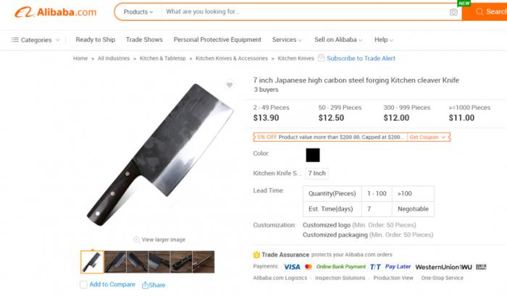This screenshot has width=507, height=296.
Task: Click the View larger image magnifier
Action: 137,240
